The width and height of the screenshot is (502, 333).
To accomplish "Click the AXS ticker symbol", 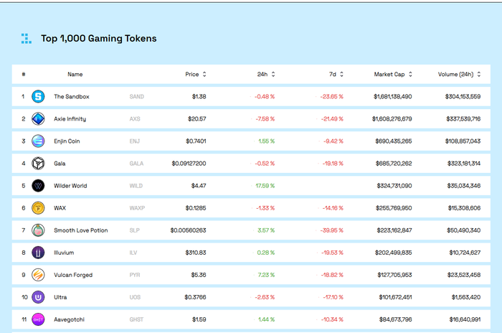I will coord(135,119).
